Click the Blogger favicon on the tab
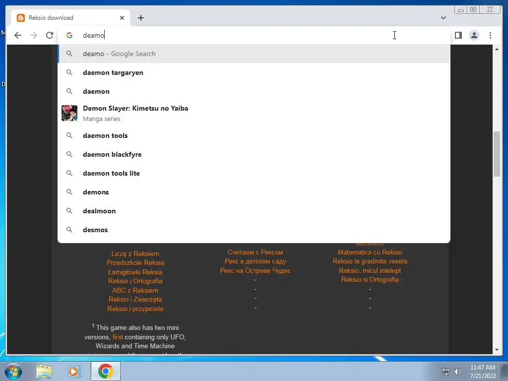 coord(21,18)
